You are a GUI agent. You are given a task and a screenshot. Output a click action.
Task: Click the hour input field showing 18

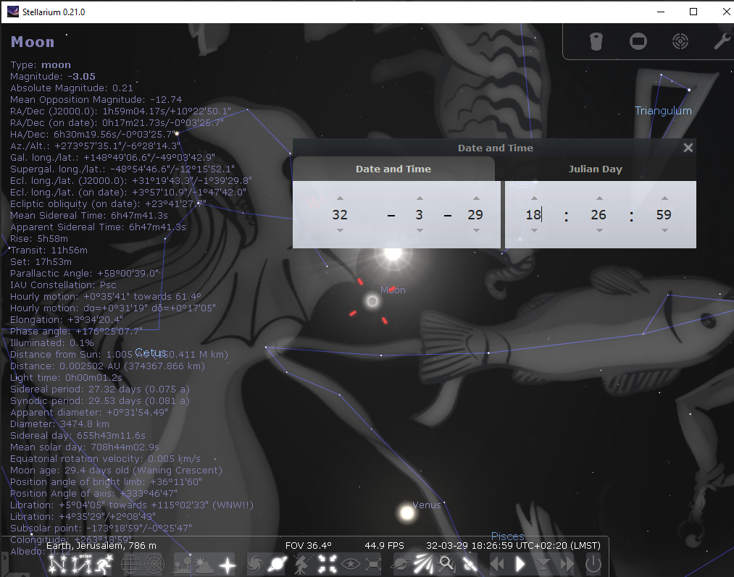coord(533,214)
